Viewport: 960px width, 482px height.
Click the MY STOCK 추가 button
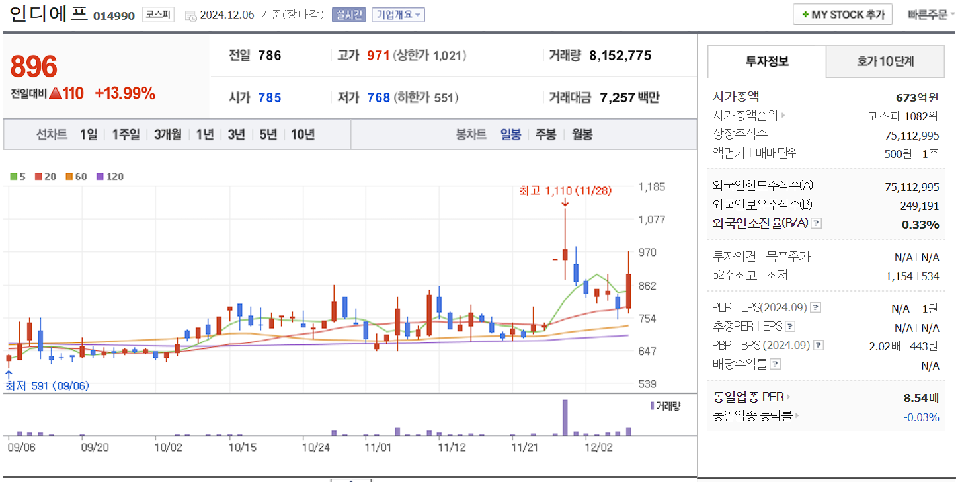pos(842,14)
